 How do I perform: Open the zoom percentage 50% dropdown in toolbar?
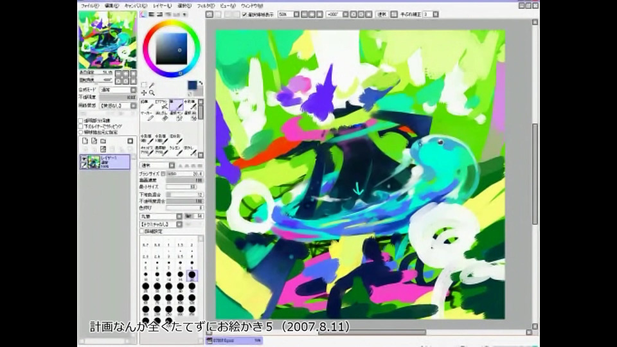[296, 14]
